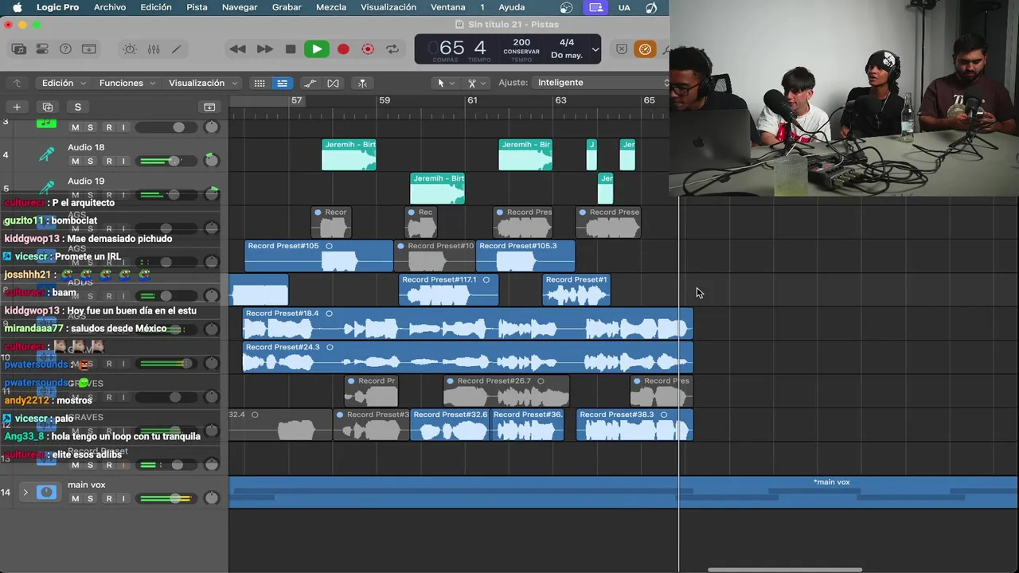
Task: Toggle Replace mode X icon
Action: point(622,49)
